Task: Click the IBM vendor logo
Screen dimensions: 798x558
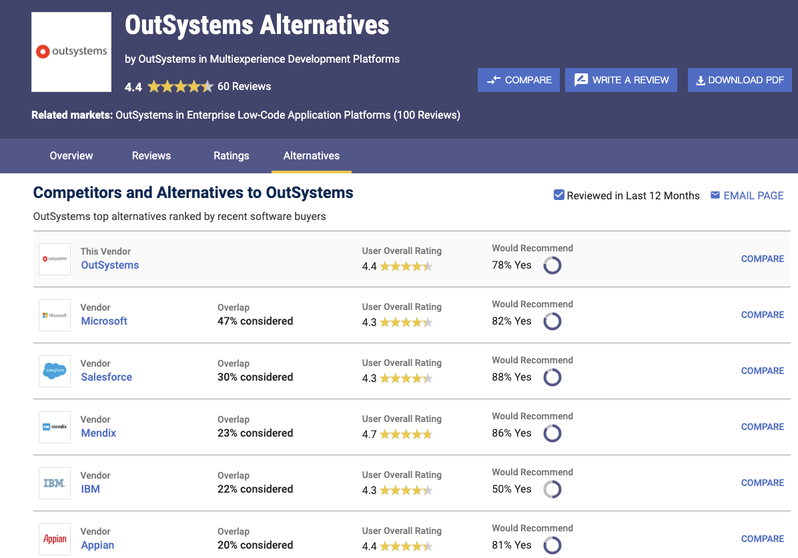Action: pyautogui.click(x=55, y=483)
